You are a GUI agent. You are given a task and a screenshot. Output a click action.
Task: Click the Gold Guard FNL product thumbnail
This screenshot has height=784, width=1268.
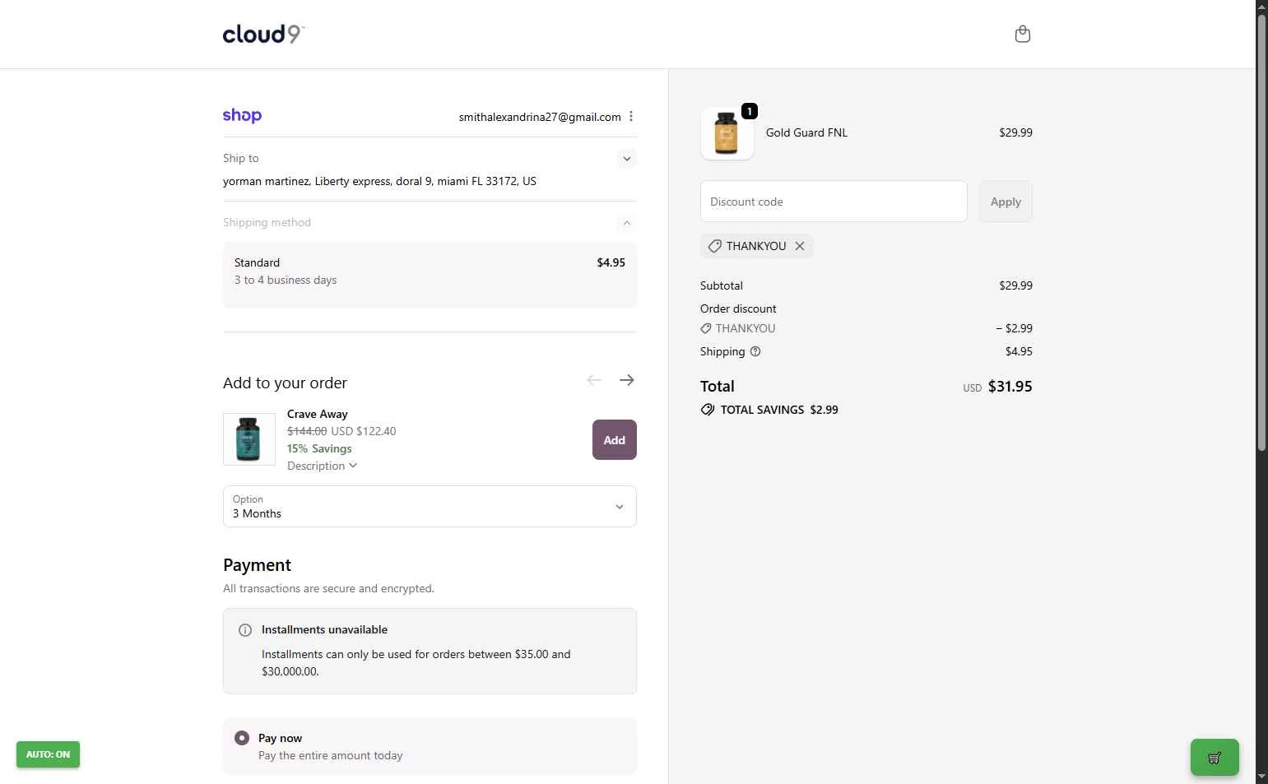click(727, 133)
